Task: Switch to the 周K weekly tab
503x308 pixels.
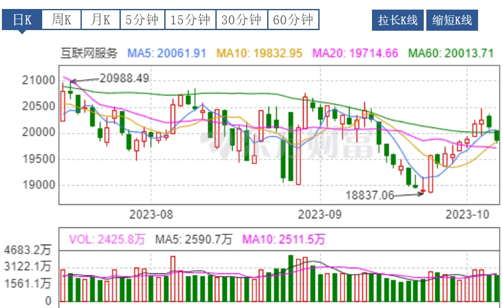Action: [62, 20]
